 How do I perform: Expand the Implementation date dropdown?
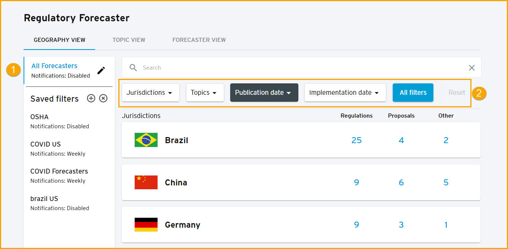(x=345, y=93)
